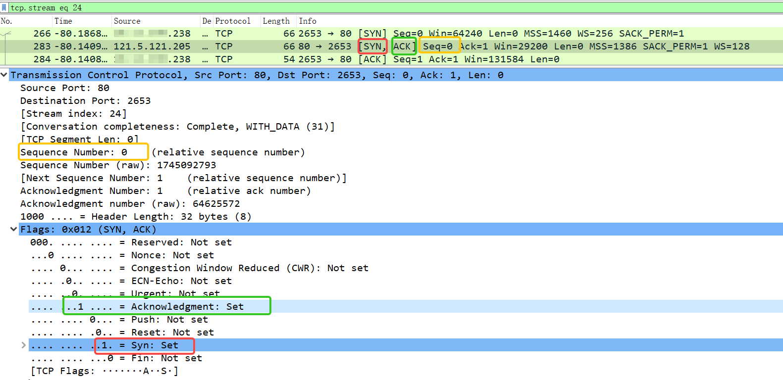Viewport: 783px width, 380px height.
Task: Select Congestion Window Reduced (CWR) flag
Action: 199,268
